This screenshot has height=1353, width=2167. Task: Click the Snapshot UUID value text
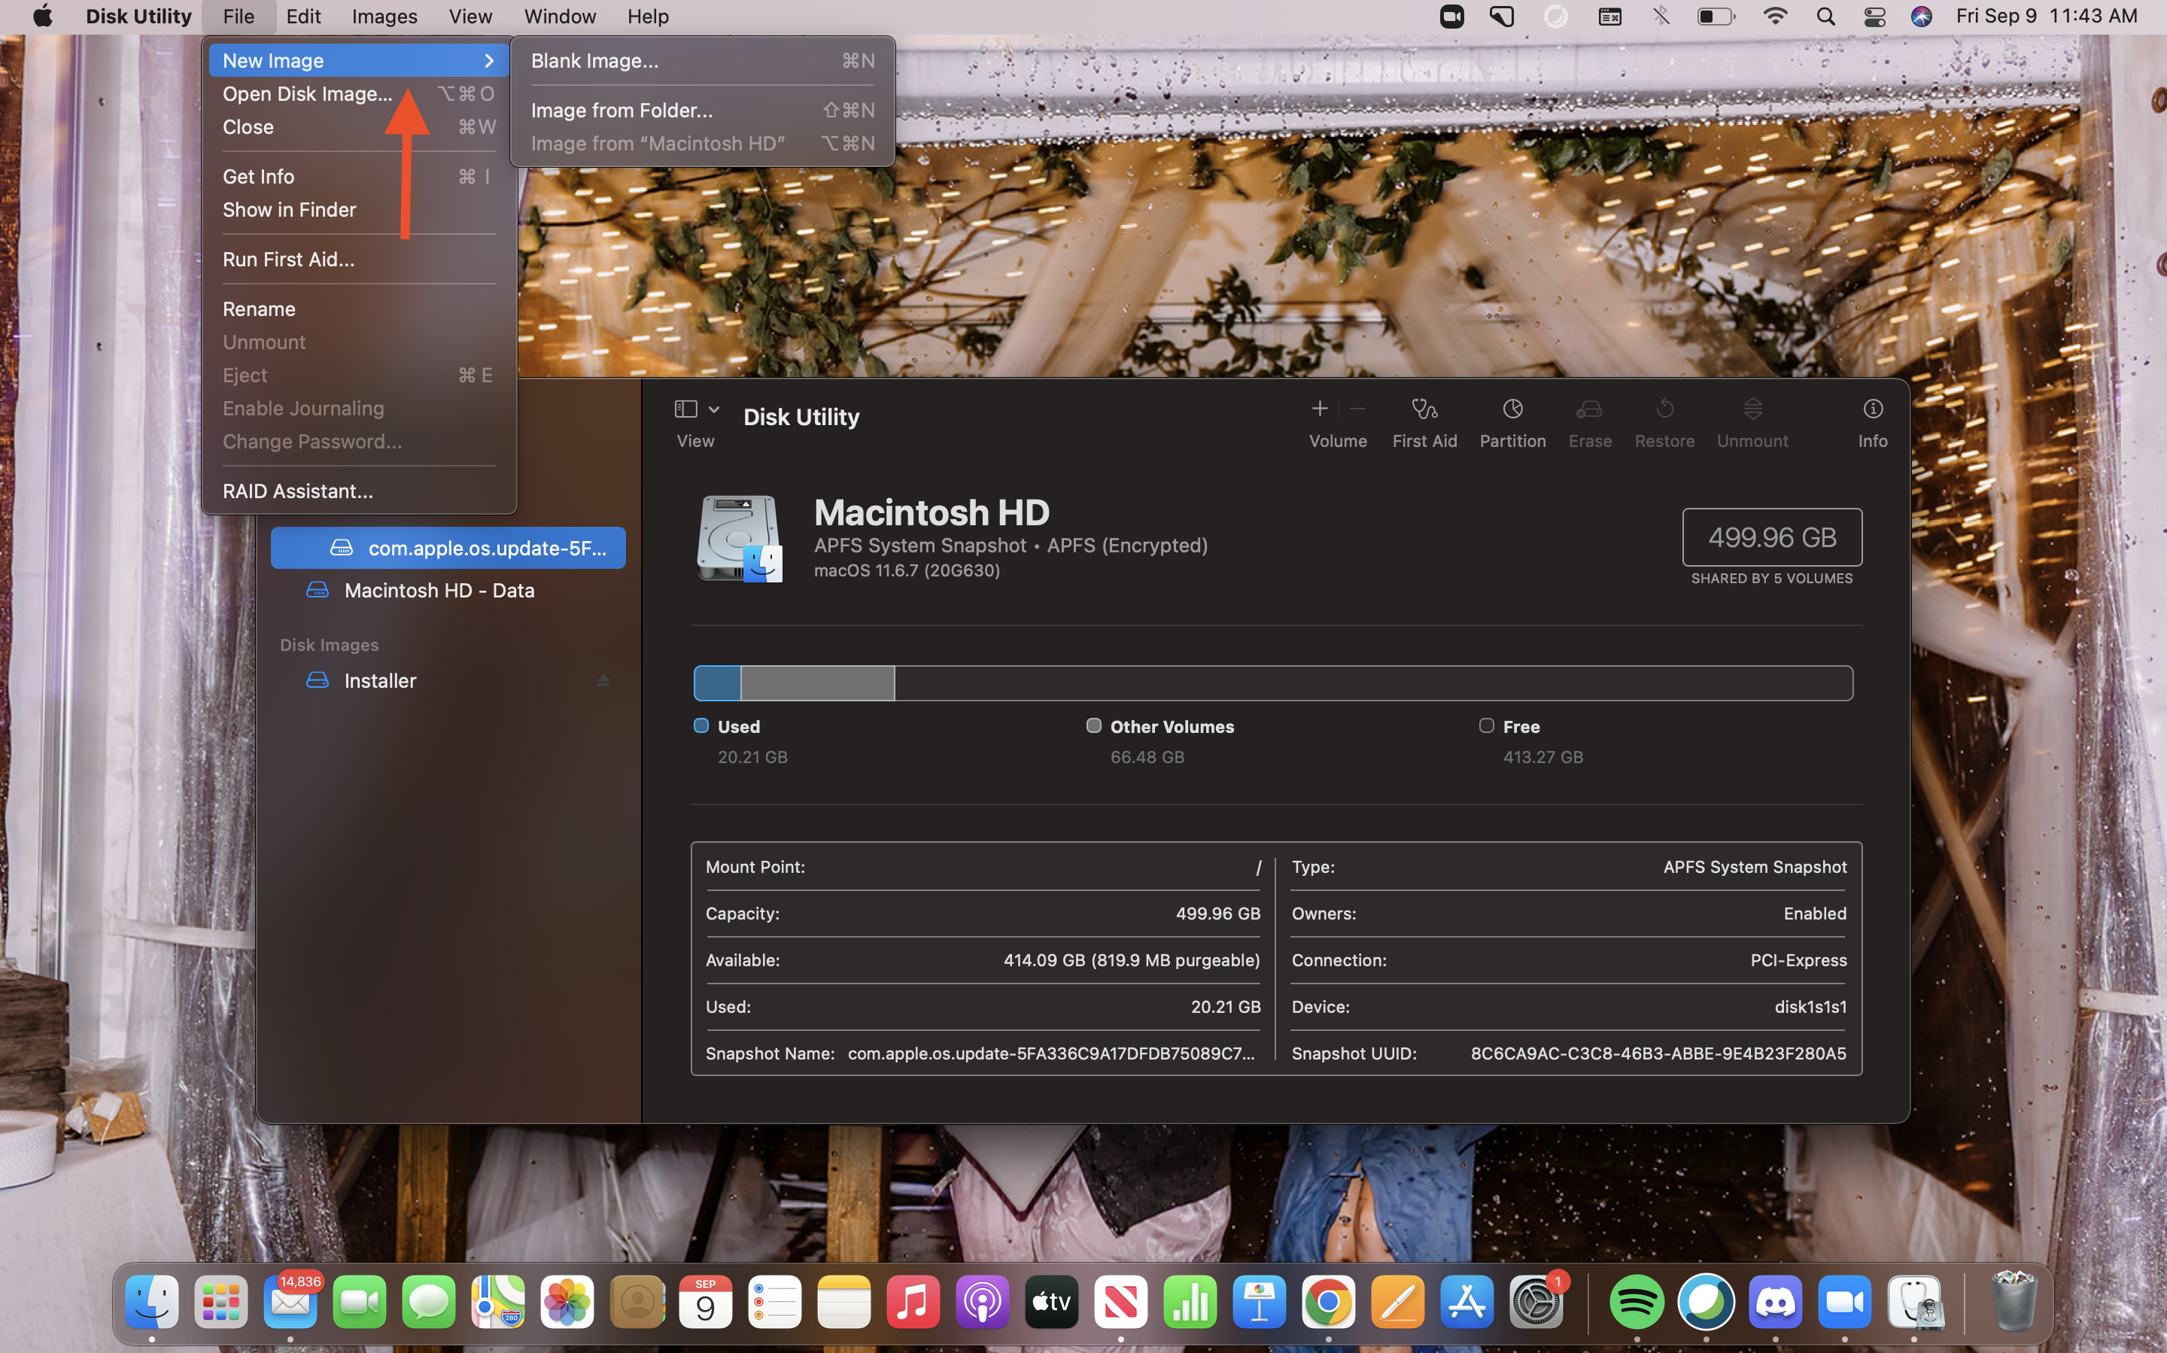[x=1658, y=1054]
